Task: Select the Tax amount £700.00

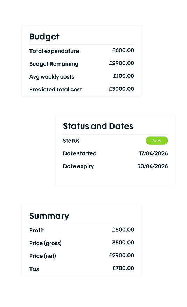Action: pos(123,268)
